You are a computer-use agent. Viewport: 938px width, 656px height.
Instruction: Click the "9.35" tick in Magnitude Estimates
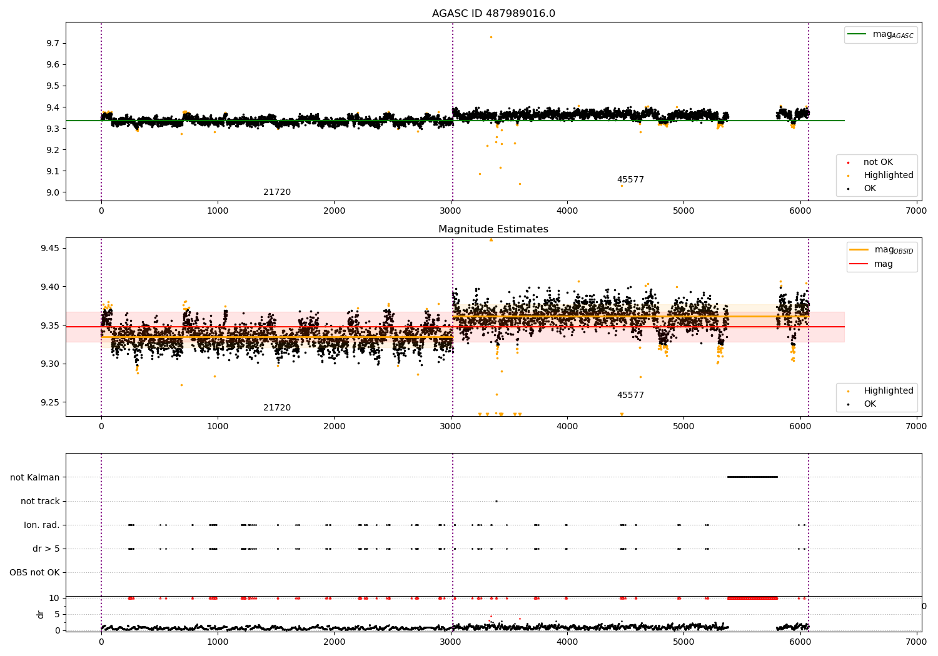pyautogui.click(x=50, y=326)
